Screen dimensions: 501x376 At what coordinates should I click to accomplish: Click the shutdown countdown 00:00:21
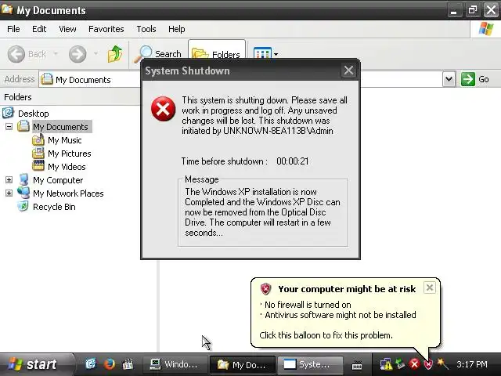tap(293, 161)
